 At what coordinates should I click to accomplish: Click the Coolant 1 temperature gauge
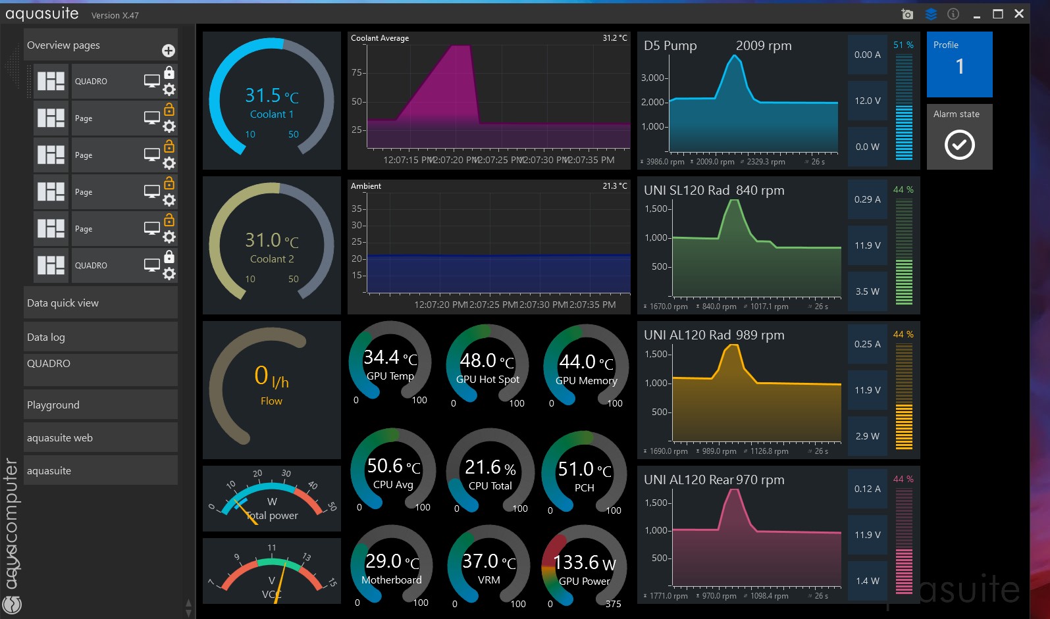(272, 101)
